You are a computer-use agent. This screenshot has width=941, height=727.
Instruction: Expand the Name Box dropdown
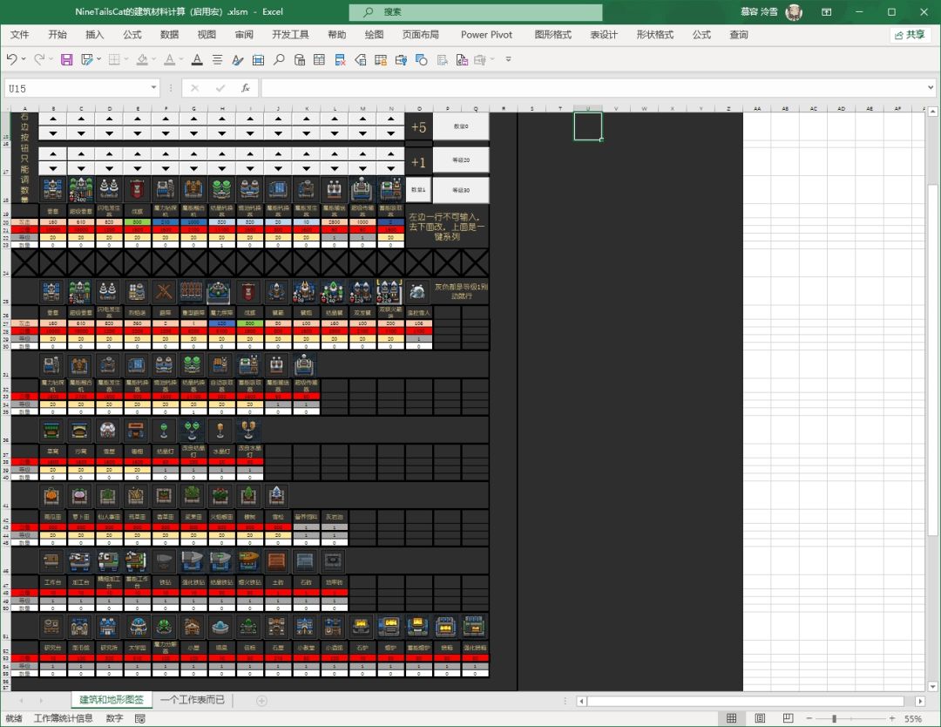(153, 88)
